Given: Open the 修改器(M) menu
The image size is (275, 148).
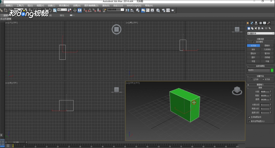Looking at the screenshot, I should pos(64,6).
